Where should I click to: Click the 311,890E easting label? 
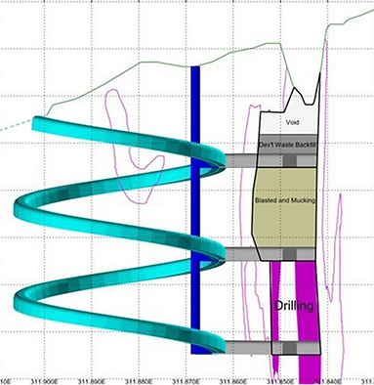[92, 381]
